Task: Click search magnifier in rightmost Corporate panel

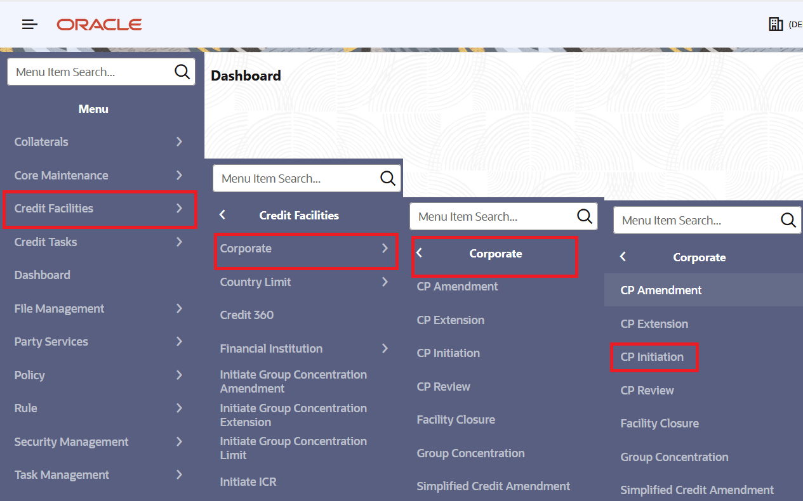Action: coord(788,220)
